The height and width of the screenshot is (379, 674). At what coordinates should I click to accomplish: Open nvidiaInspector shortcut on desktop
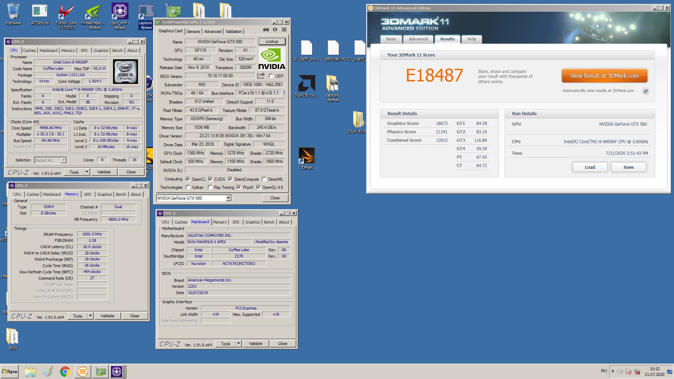click(x=93, y=16)
